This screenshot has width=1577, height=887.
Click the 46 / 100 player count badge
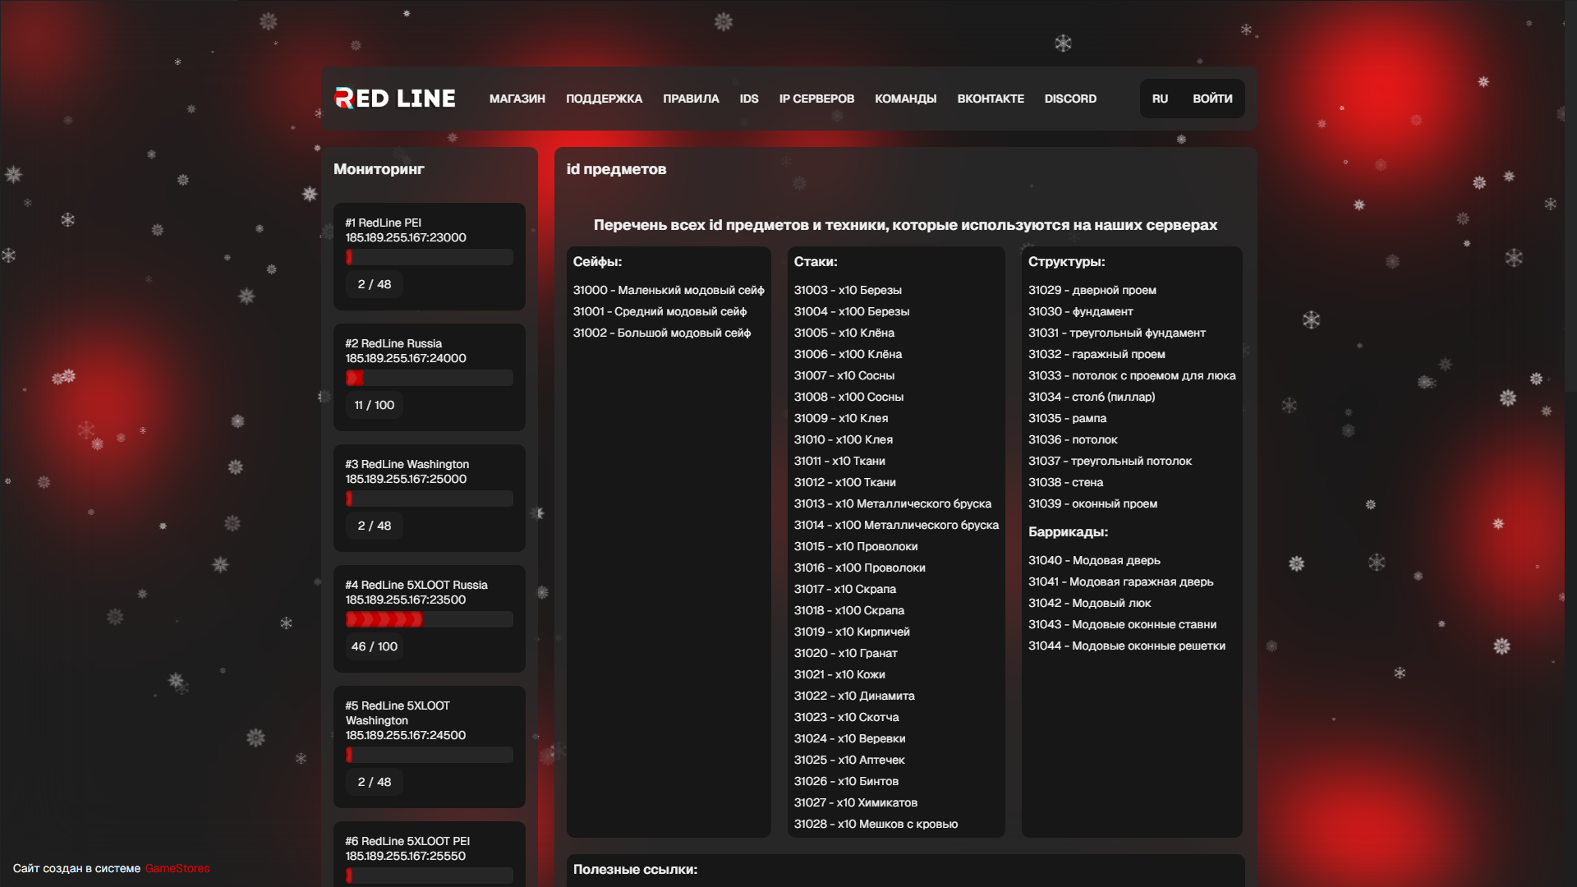374,646
